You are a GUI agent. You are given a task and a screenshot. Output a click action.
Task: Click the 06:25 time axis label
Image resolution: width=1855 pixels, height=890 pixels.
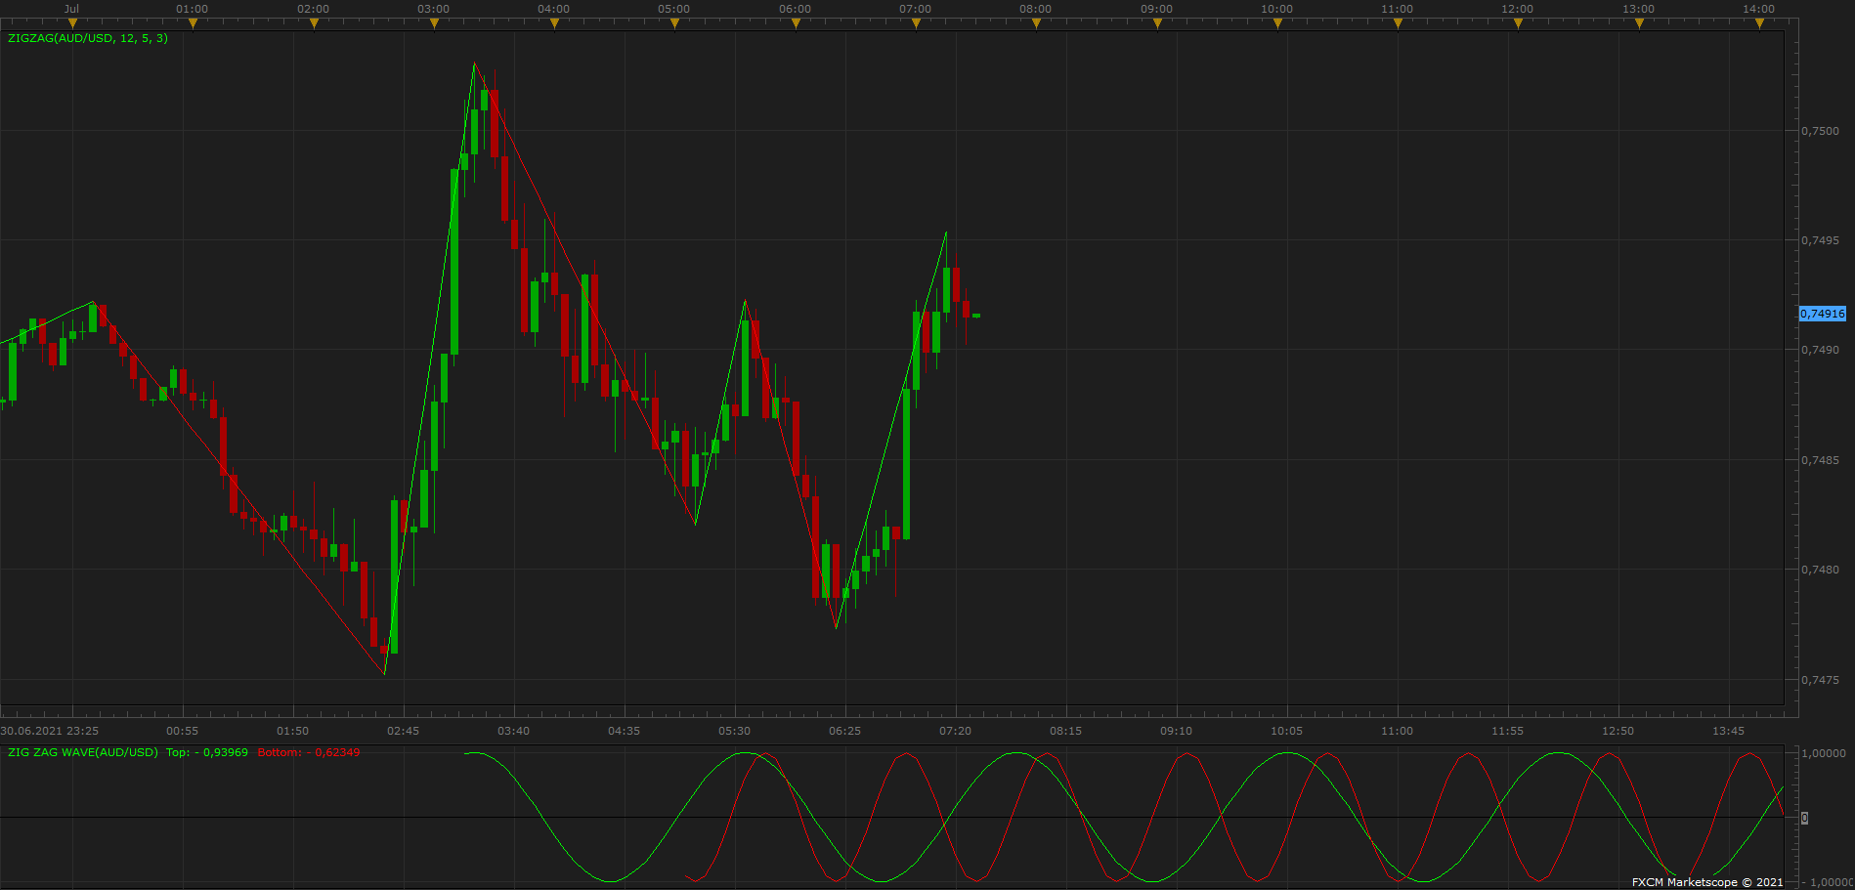click(x=844, y=731)
